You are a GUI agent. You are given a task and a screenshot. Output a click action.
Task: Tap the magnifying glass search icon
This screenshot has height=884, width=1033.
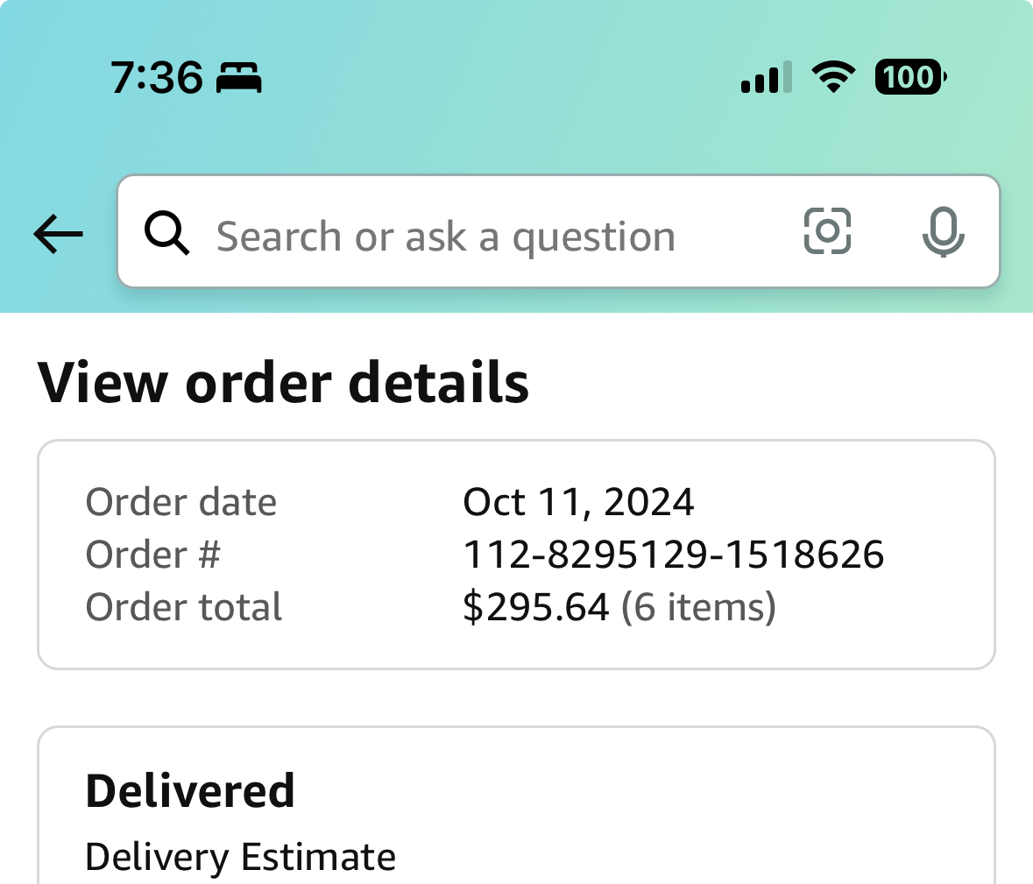[x=166, y=232]
